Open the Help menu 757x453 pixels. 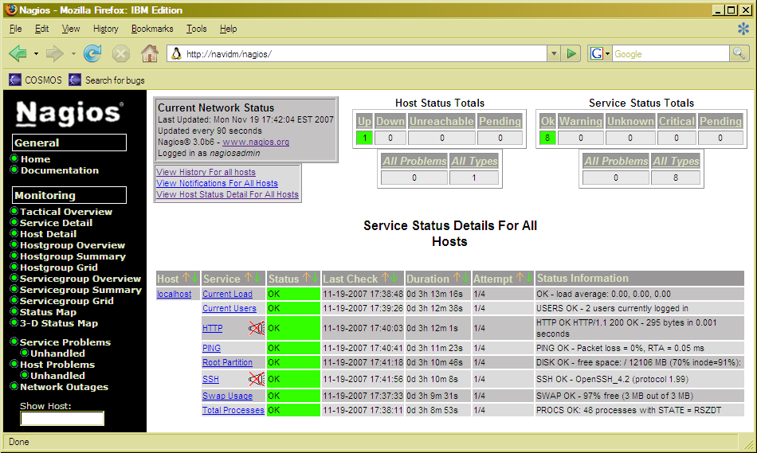click(228, 29)
